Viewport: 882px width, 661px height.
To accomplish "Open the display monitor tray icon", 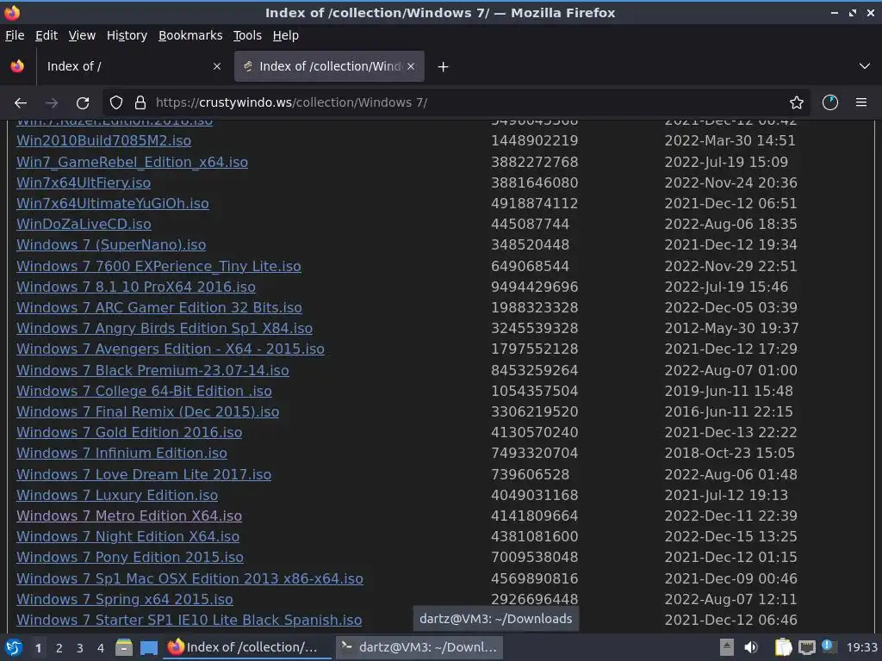I will pos(806,648).
